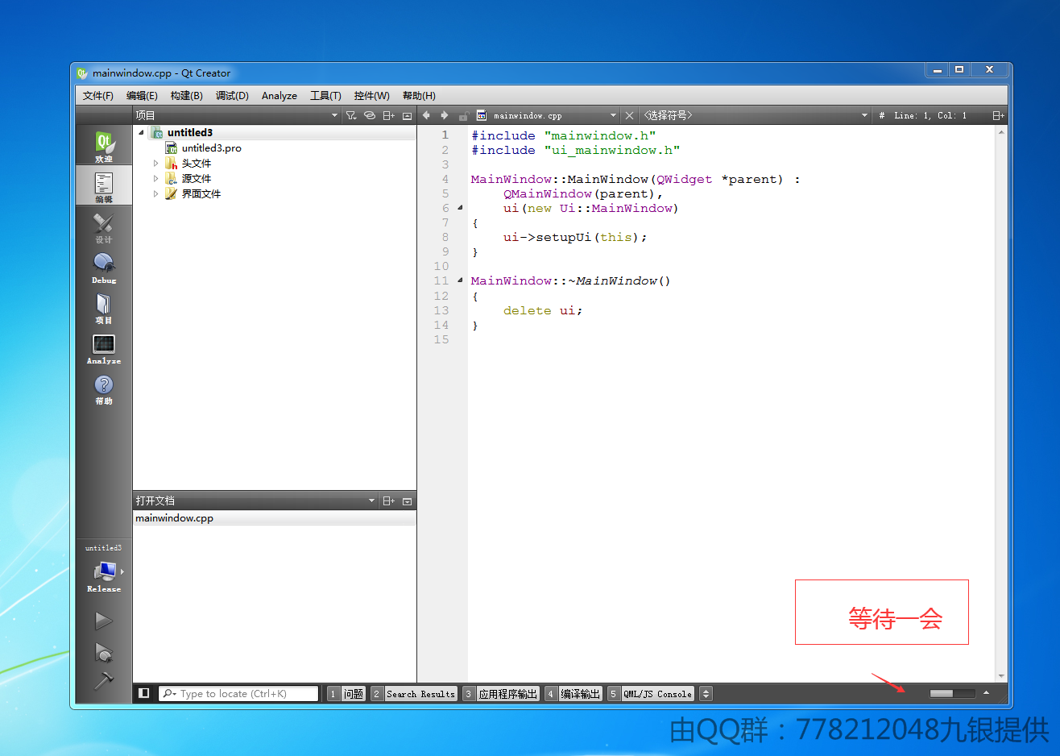Show the Search Results pane

pos(414,694)
